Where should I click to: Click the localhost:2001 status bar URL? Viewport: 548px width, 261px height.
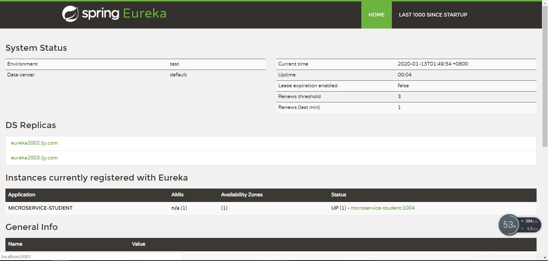tap(16, 256)
